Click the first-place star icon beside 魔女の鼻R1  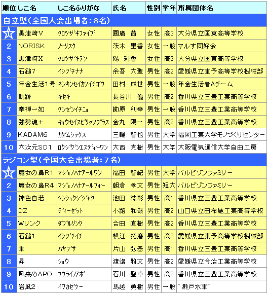click(x=9, y=172)
